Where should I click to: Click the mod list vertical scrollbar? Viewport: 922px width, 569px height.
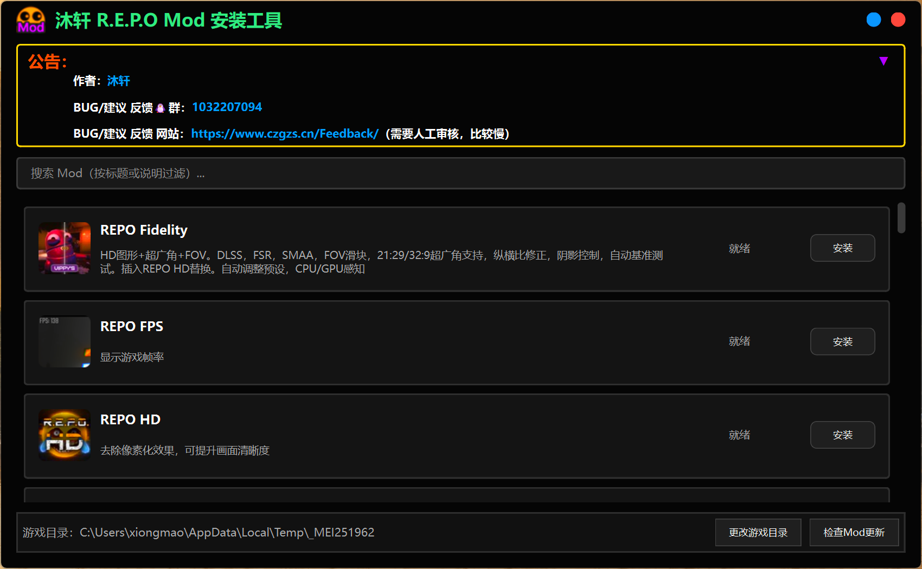click(901, 218)
